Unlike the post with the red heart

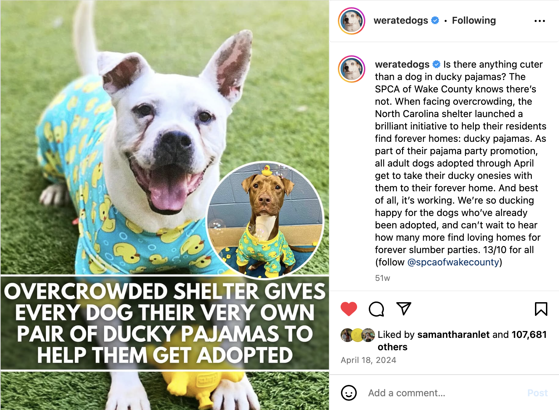pyautogui.click(x=349, y=309)
